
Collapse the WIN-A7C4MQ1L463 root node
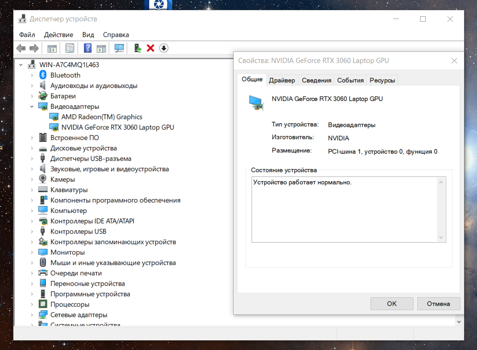pyautogui.click(x=21, y=65)
